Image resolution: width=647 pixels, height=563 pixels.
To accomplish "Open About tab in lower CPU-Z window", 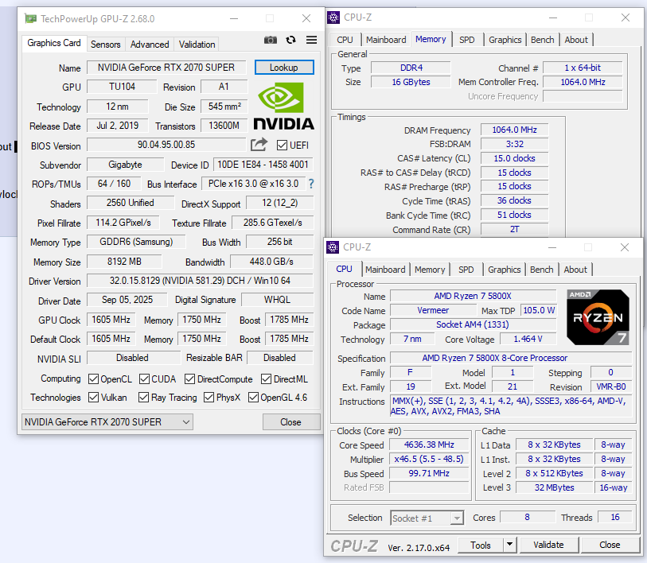I will [x=575, y=270].
